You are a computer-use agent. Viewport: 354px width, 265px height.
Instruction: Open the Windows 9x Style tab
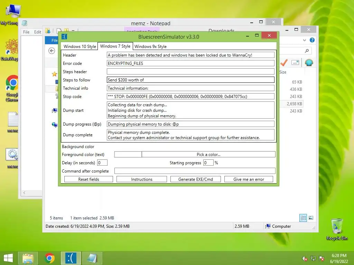150,47
